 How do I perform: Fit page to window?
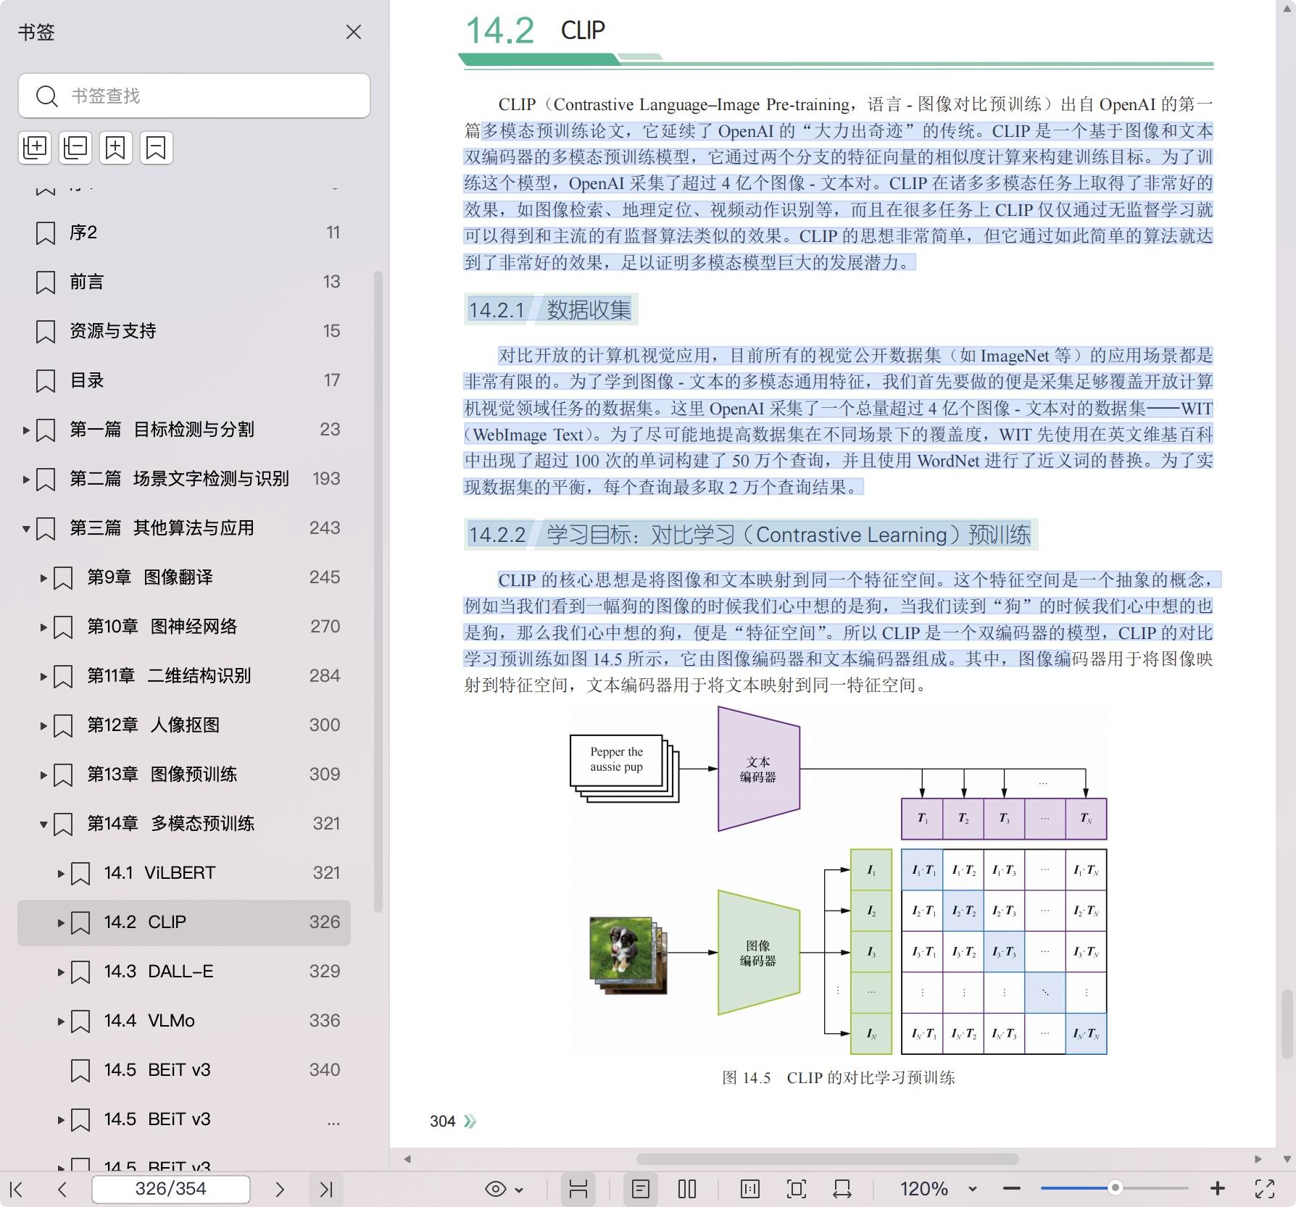pyautogui.click(x=796, y=1189)
